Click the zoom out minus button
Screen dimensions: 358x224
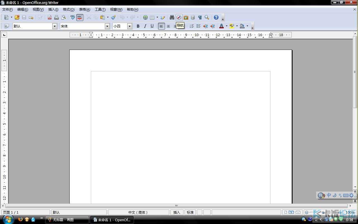coord(307,212)
